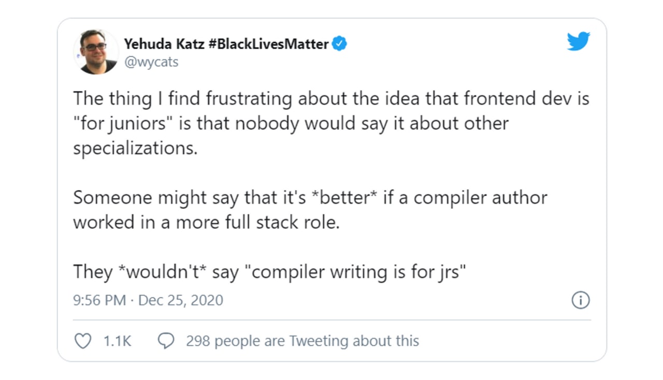This screenshot has height=380, width=663.
Task: Open the @wycats handle link
Action: [x=151, y=62]
